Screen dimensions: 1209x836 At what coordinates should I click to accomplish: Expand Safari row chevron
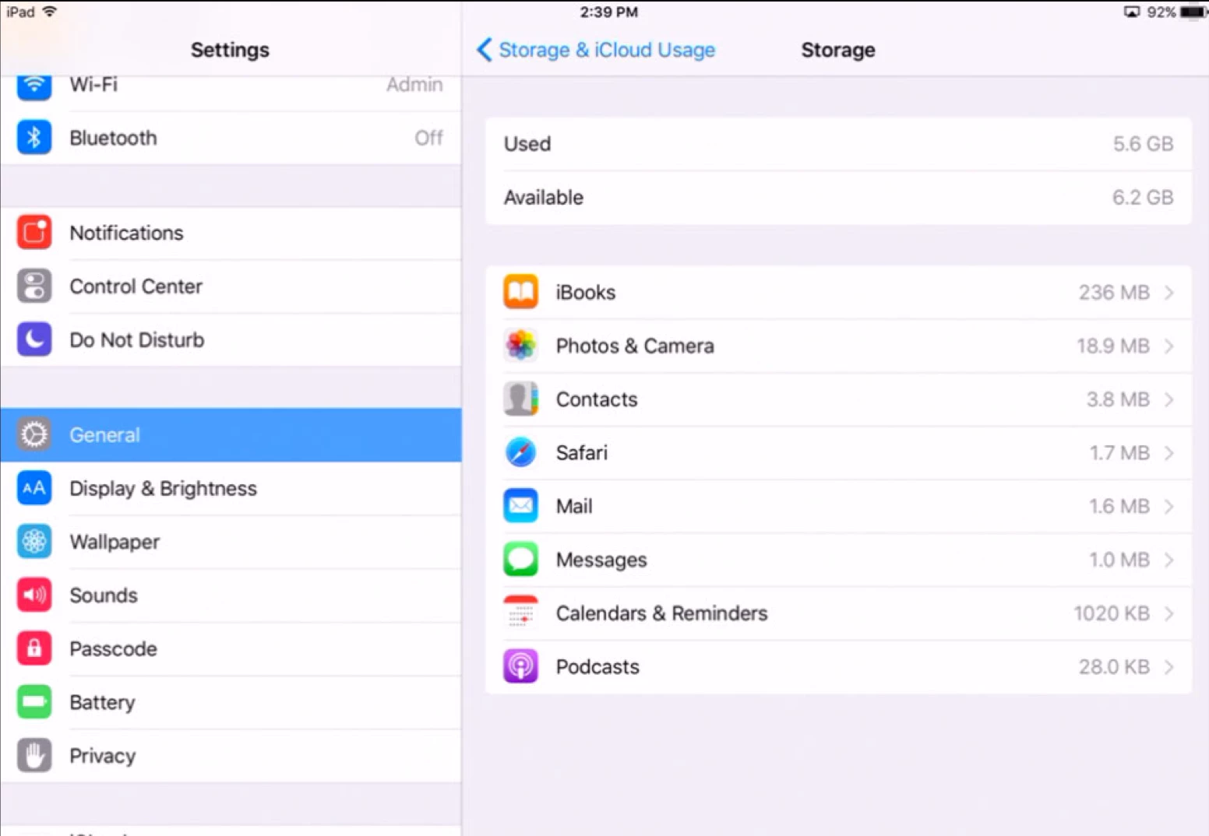coord(1168,453)
